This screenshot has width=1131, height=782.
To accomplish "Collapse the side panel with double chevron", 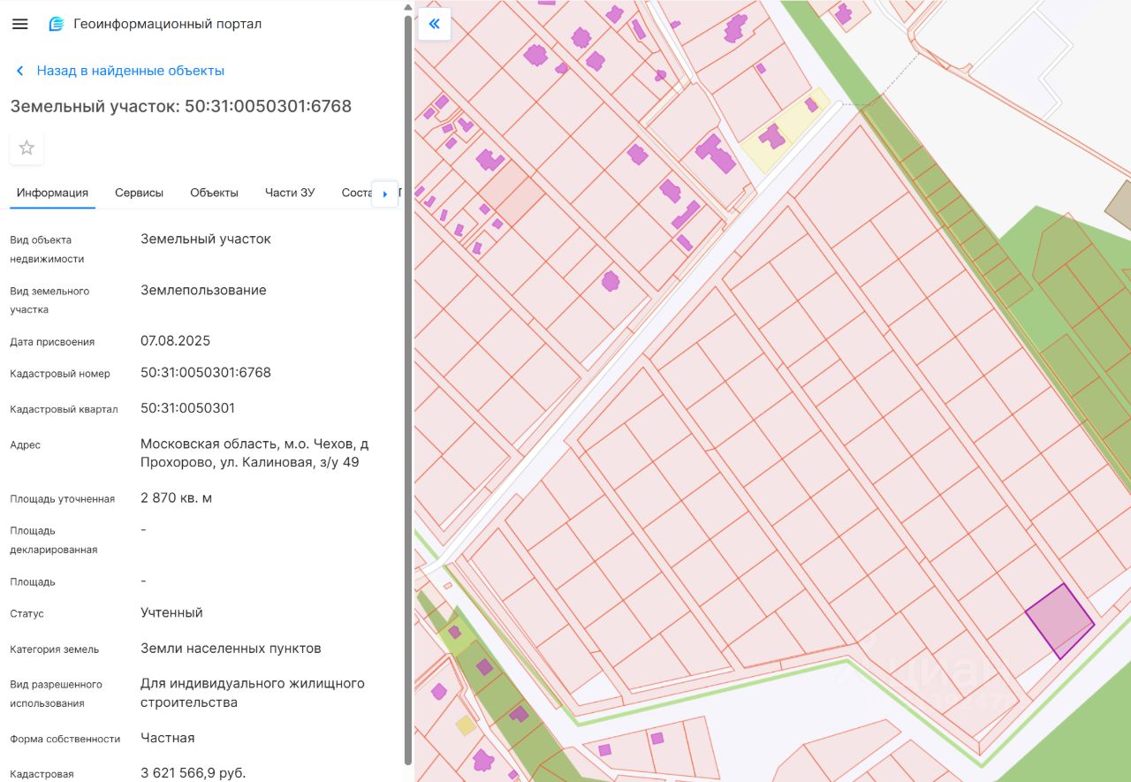I will pos(434,24).
